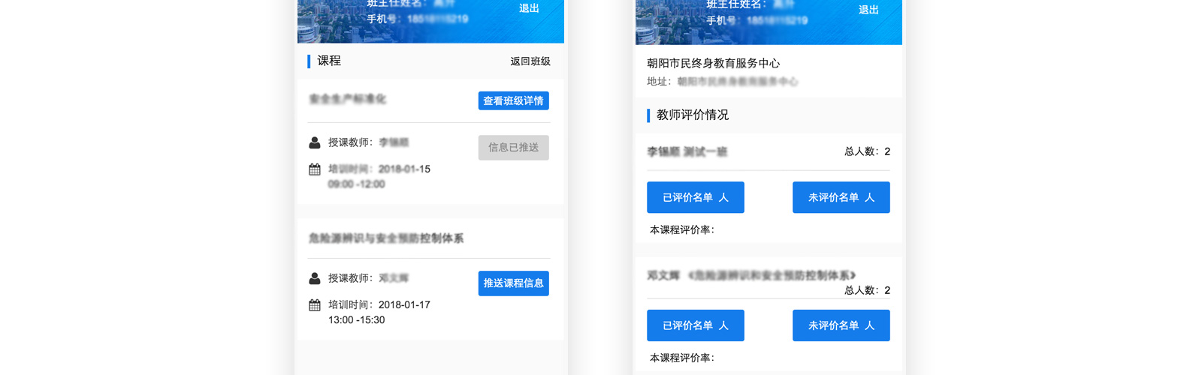Go back via the 返回班级 link
The image size is (1202, 375).
(x=530, y=61)
